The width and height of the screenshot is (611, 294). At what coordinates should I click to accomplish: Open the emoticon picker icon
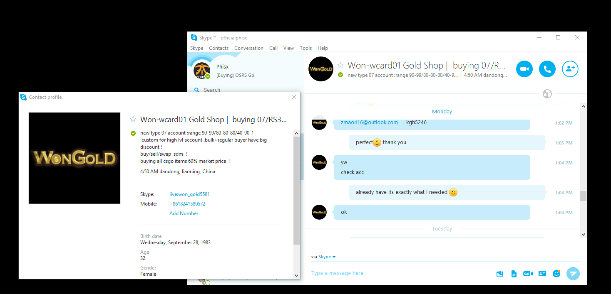click(x=556, y=274)
